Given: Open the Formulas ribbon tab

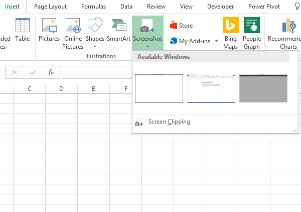Looking at the screenshot, I should [94, 7].
